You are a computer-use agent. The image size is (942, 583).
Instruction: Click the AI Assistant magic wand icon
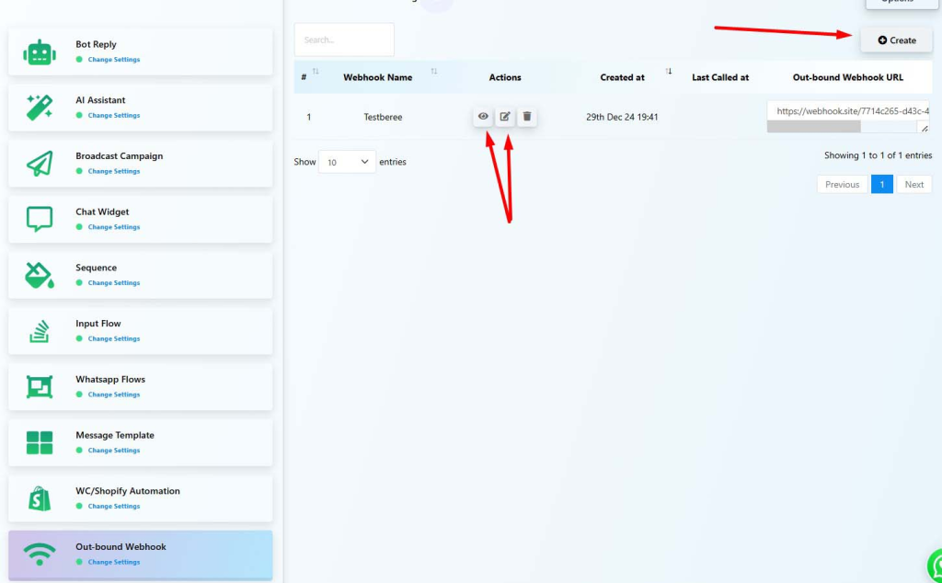40,108
